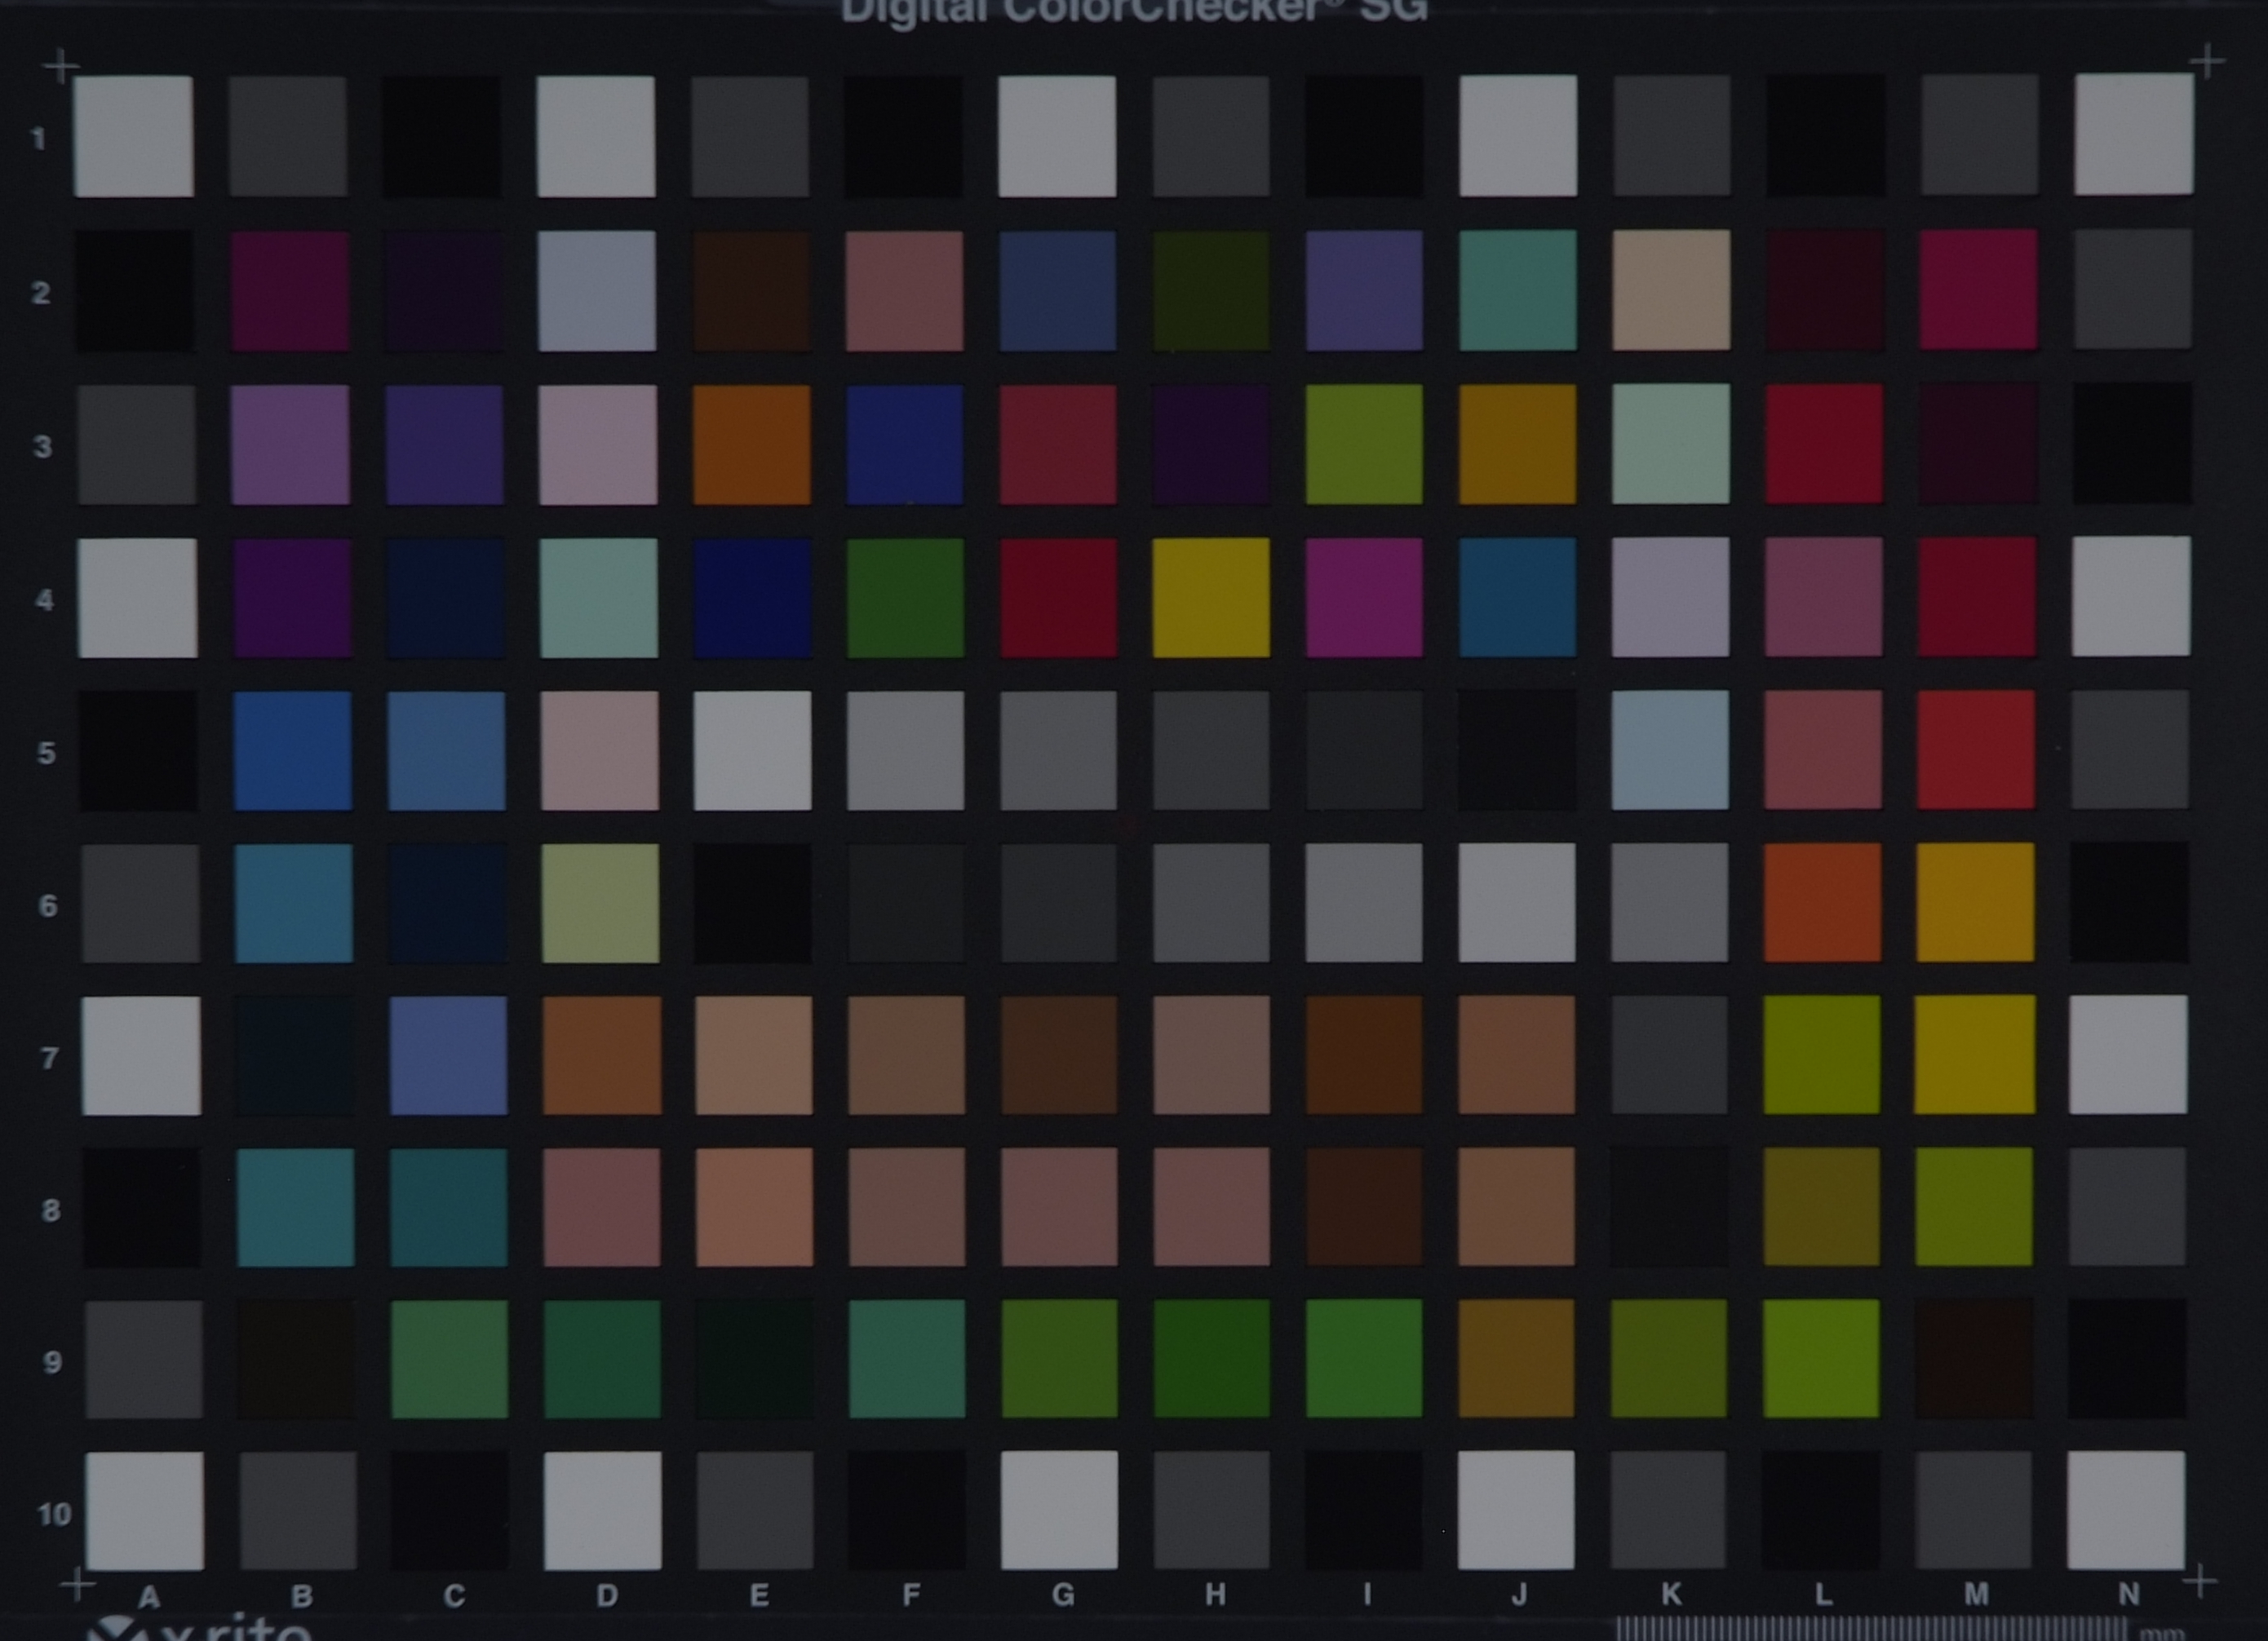Viewport: 2268px width, 1641px height.
Task: Click the cyan blue patch at B6
Action: (293, 904)
